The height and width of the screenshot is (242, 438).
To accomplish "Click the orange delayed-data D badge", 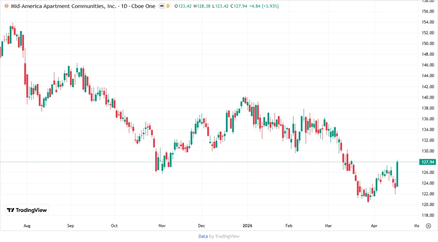I will click(x=168, y=6).
